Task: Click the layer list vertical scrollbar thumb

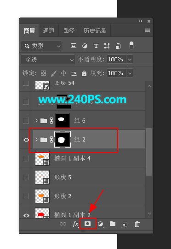Action: [x=149, y=152]
